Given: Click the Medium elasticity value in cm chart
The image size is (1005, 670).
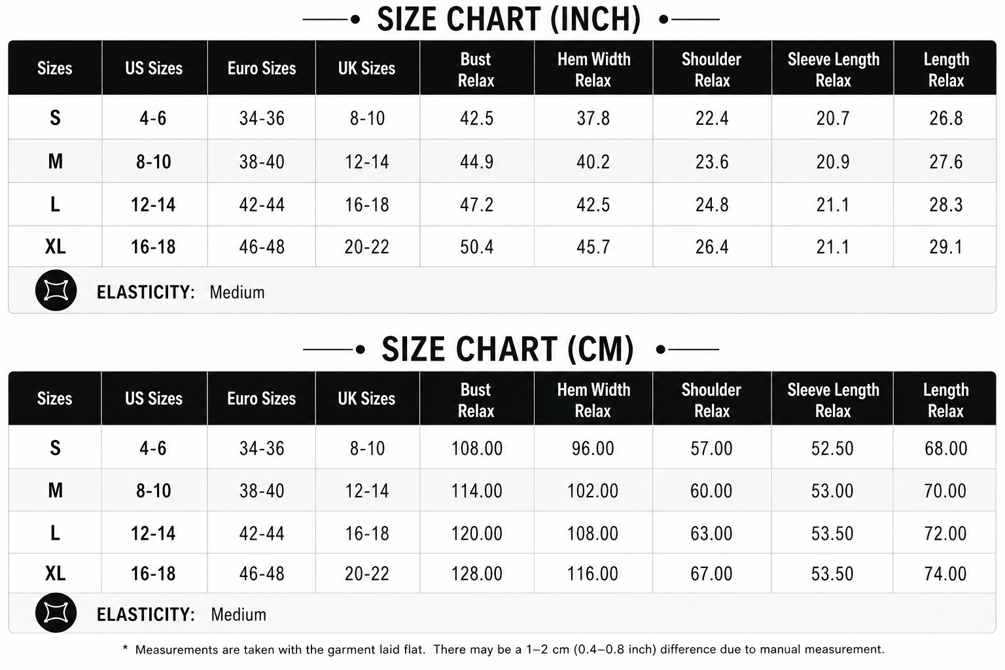Looking at the screenshot, I should pos(238,614).
